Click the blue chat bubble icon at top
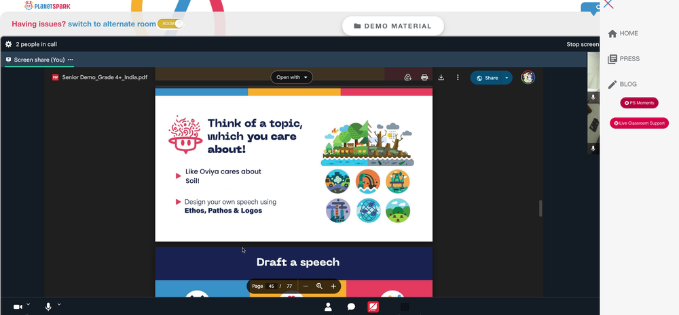The width and height of the screenshot is (679, 315). 591,8
